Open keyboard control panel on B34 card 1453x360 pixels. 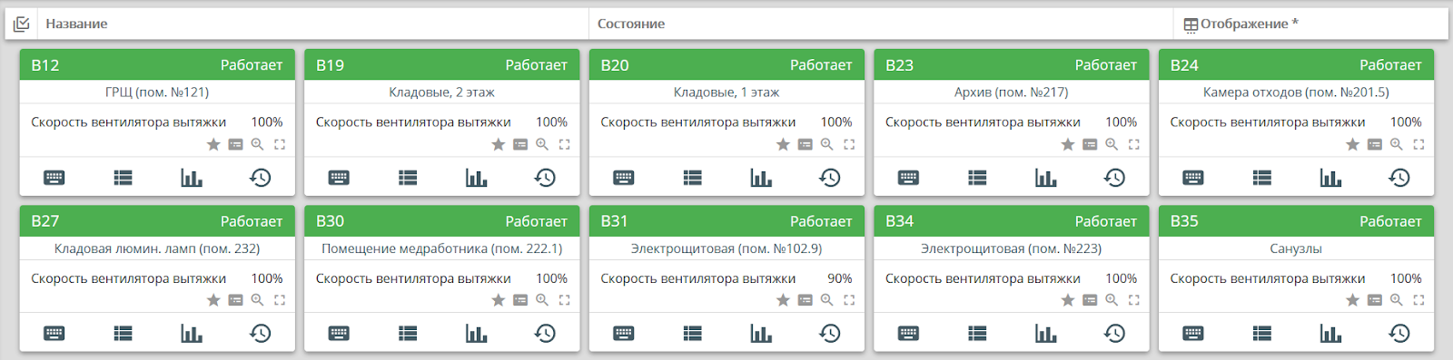click(909, 334)
